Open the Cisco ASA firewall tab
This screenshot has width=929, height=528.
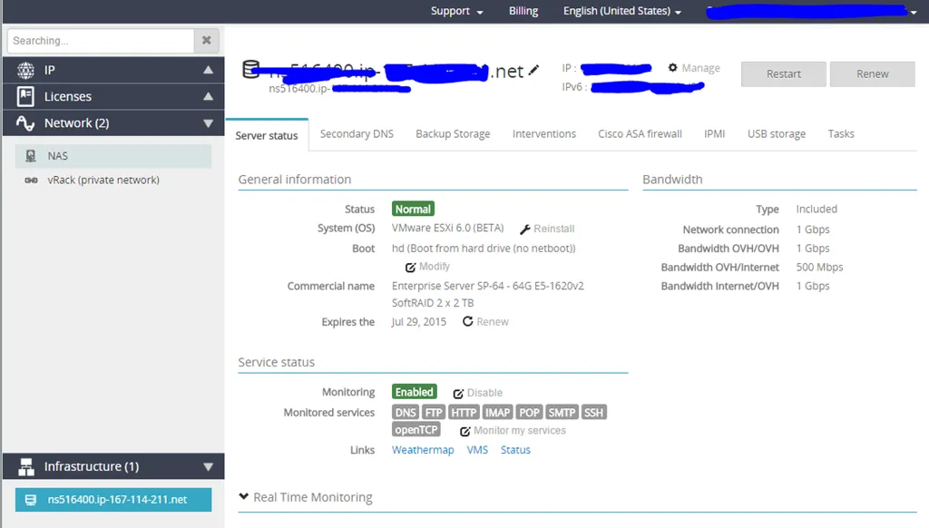coord(640,134)
